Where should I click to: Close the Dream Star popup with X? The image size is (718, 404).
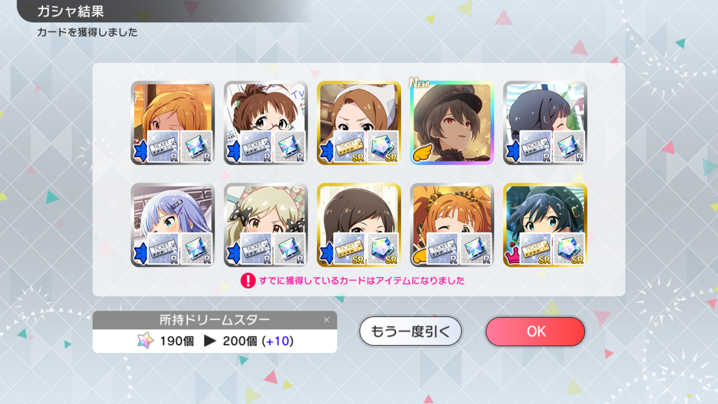click(326, 320)
